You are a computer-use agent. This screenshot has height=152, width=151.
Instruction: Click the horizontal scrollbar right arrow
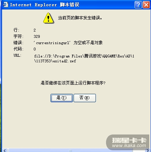(147, 150)
